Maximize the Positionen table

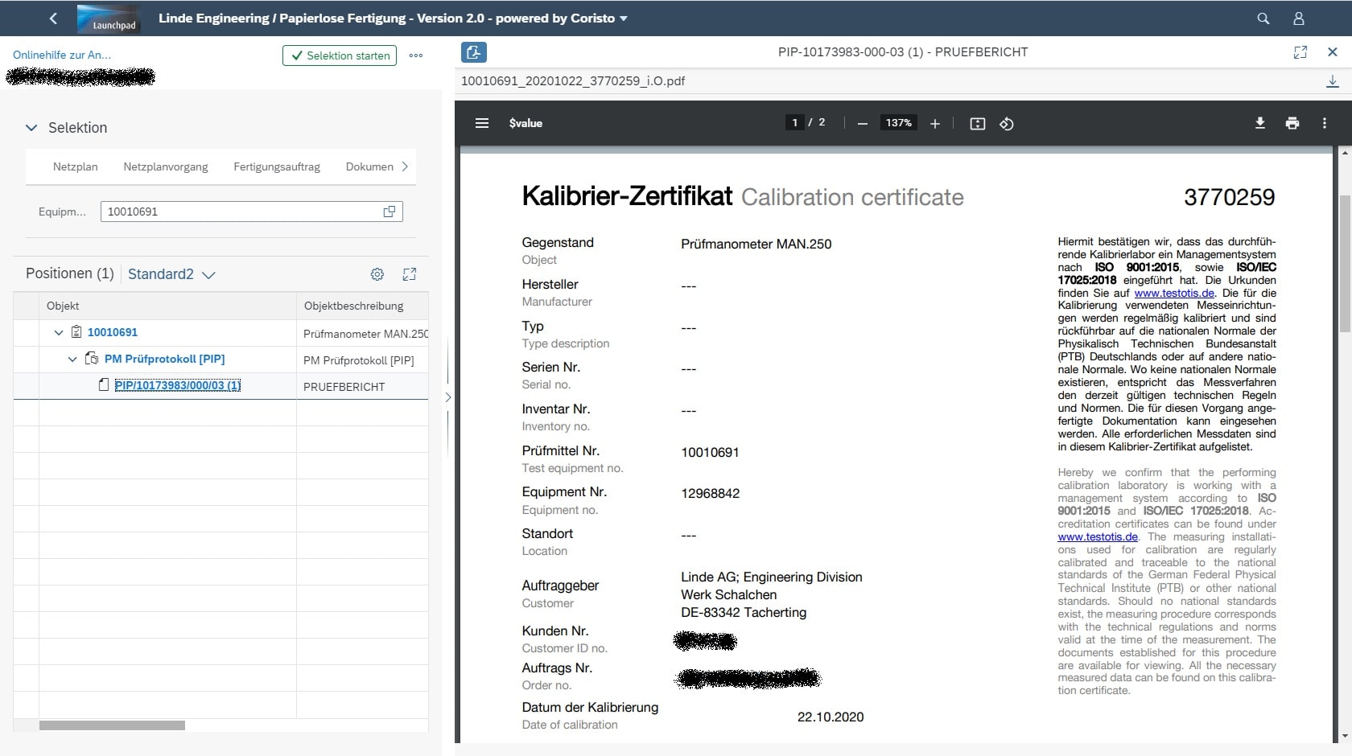[410, 274]
